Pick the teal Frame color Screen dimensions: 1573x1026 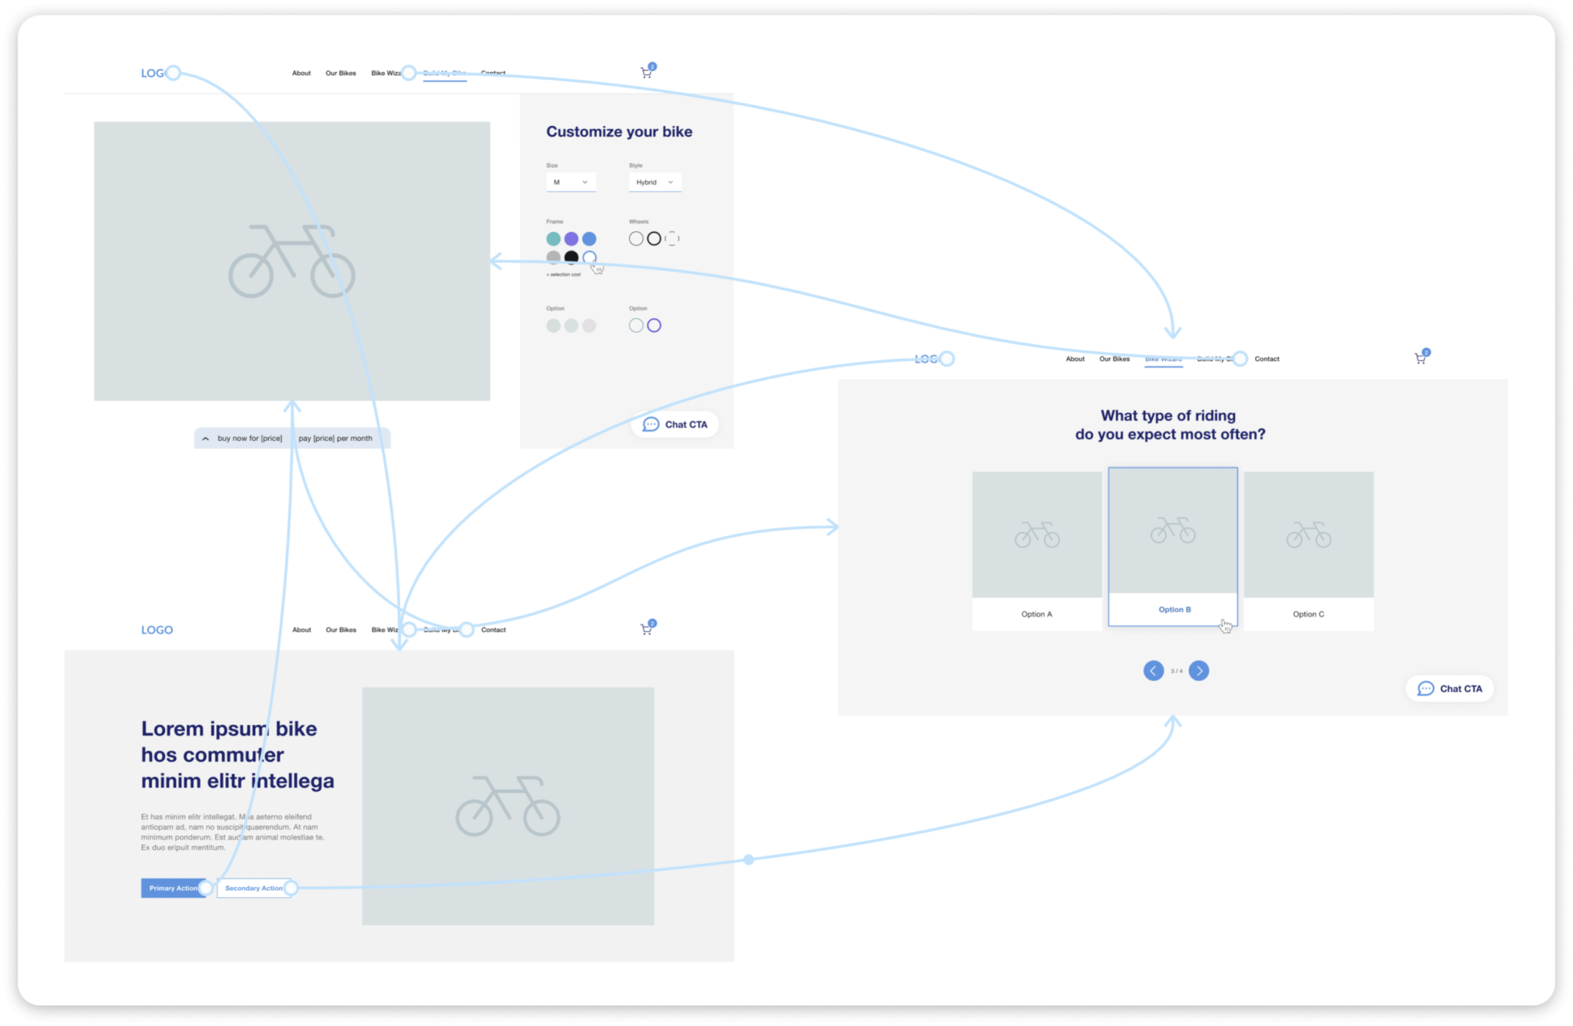553,239
